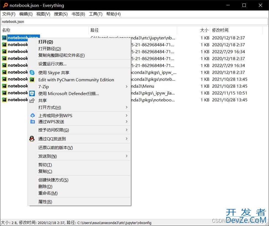This screenshot has height=226, width=269.
Task: Click path cell aconda3\pkgs\noteb...
Action: pyautogui.click(x=153, y=79)
